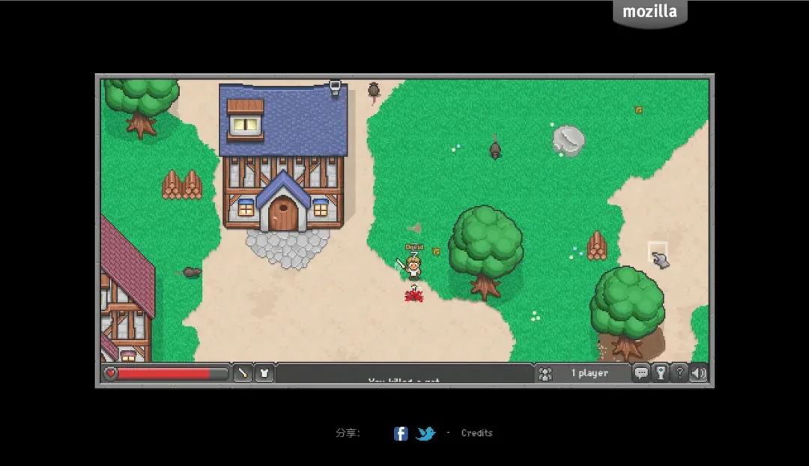Open the achievements trophy panel
The image size is (809, 466).
[661, 373]
